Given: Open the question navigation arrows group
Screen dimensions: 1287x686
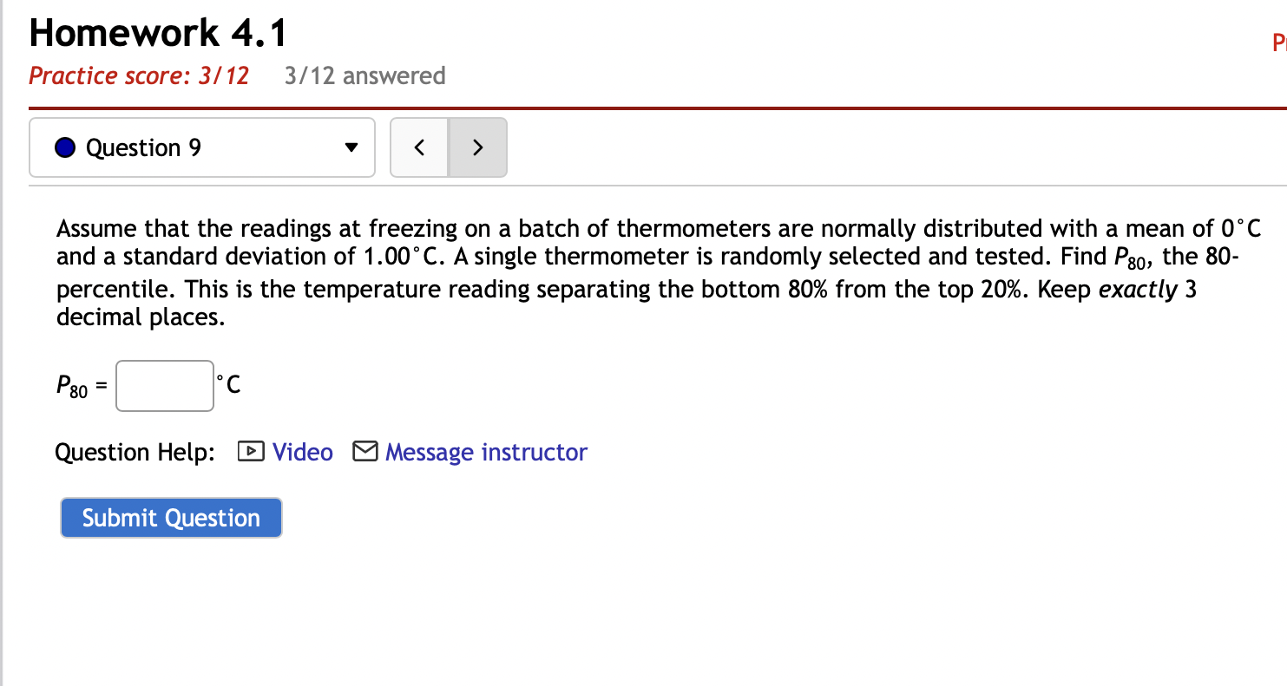Looking at the screenshot, I should (x=448, y=147).
